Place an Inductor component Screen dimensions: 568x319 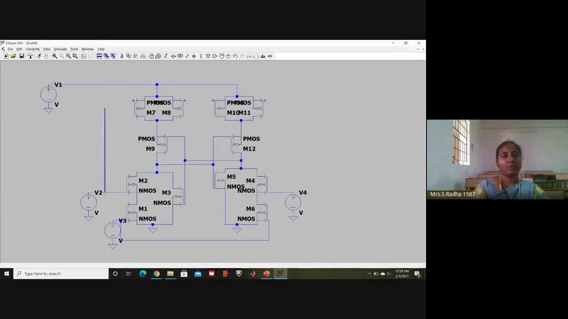[201, 56]
